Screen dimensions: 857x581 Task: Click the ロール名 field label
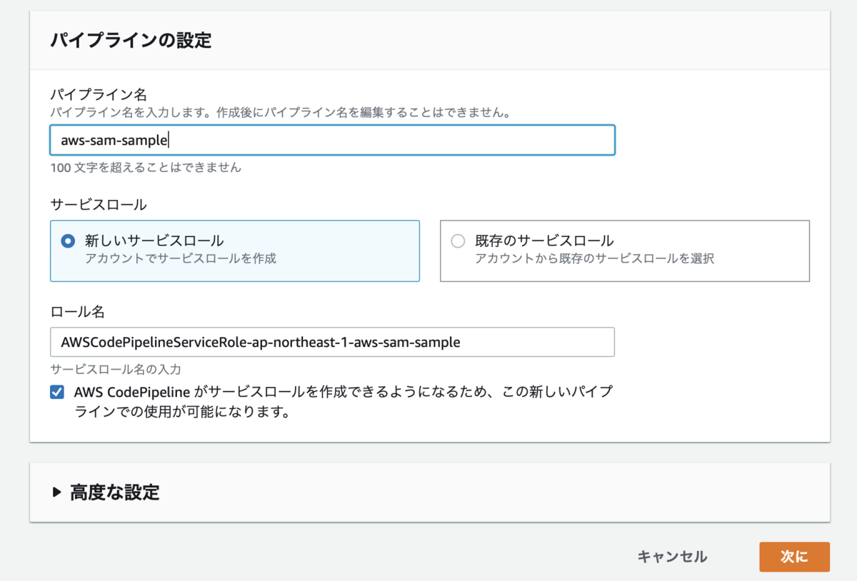[x=78, y=310]
